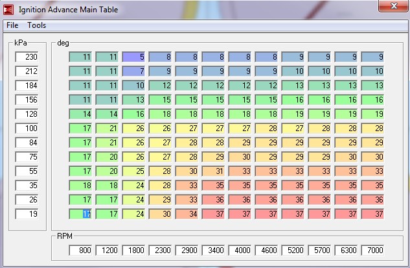Select deg cell at 75 kPa, 1200 RPM
Viewport: 410px width, 268px height.
107,157
